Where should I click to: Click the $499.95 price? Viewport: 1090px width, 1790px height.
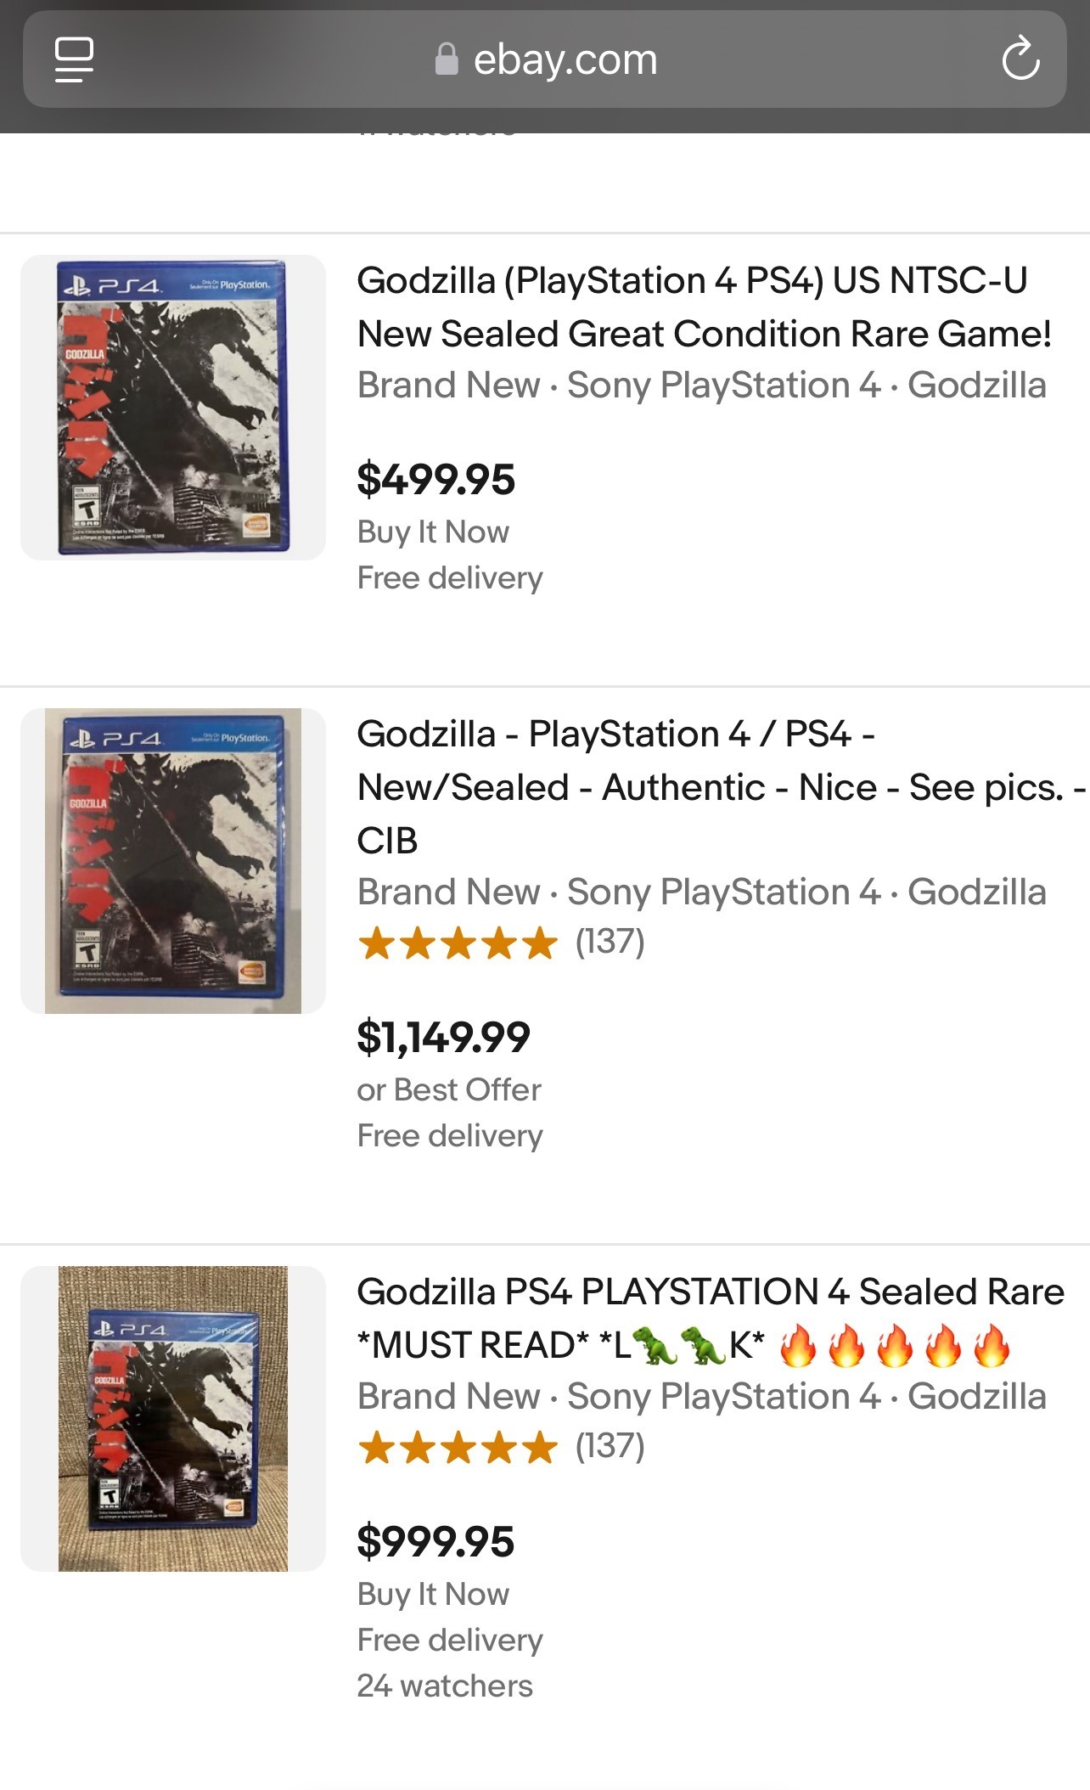pos(435,479)
